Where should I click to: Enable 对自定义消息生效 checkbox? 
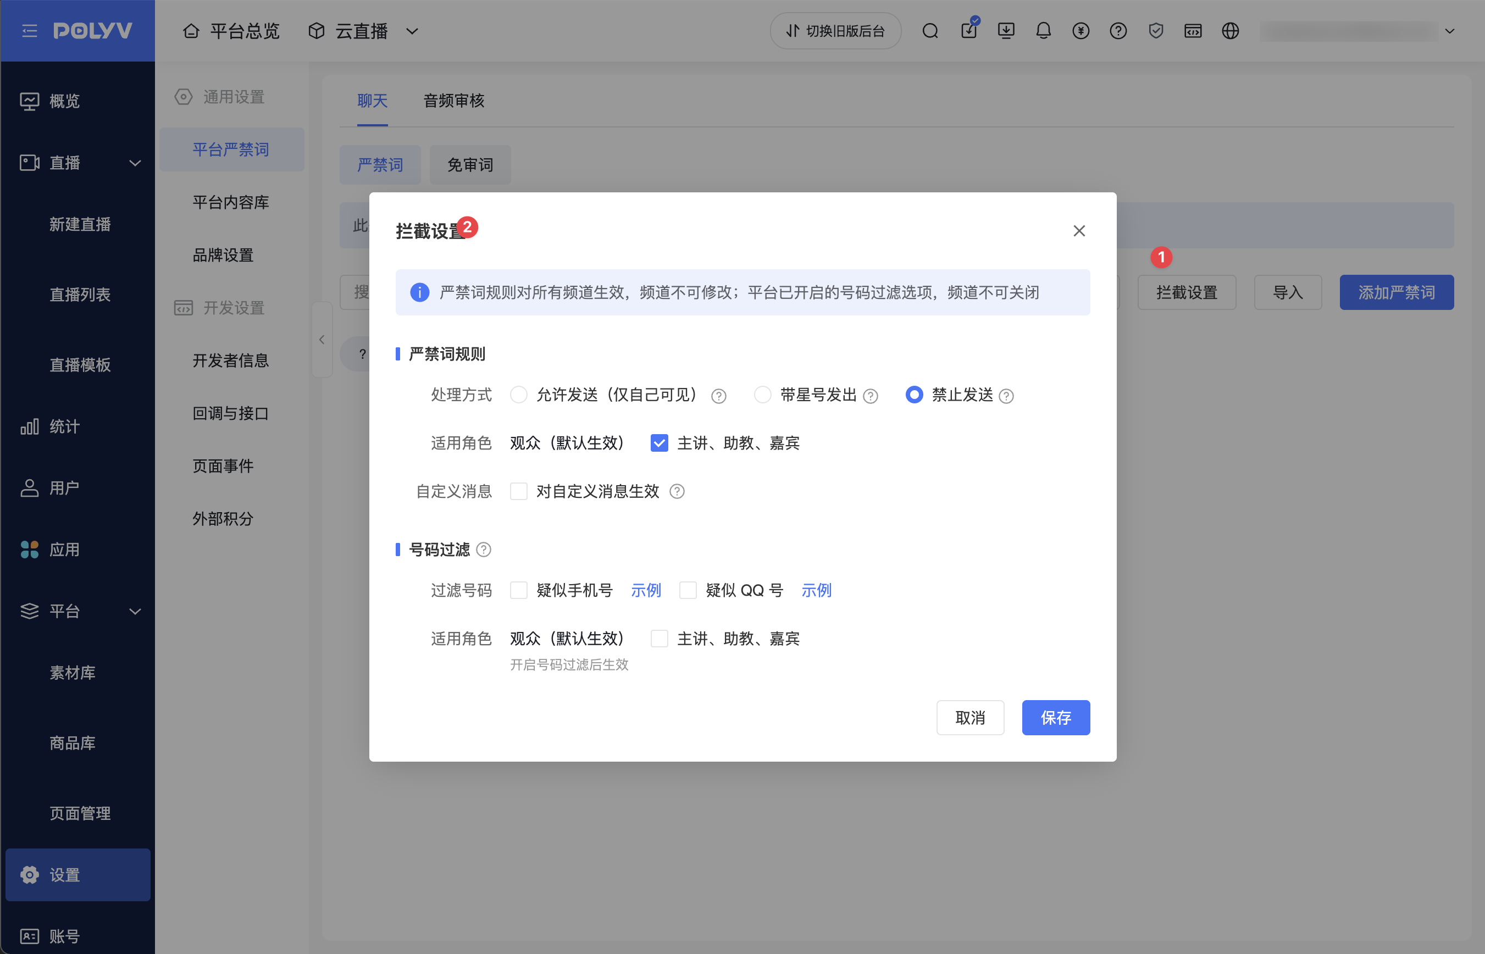click(519, 491)
